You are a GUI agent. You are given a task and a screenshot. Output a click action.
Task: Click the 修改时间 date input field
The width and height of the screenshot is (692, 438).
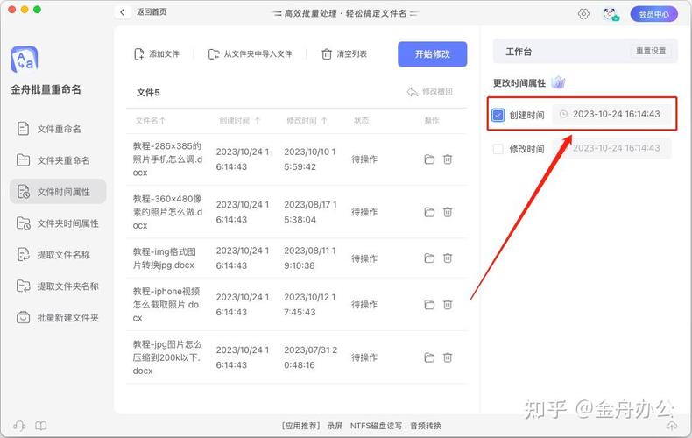tap(612, 148)
